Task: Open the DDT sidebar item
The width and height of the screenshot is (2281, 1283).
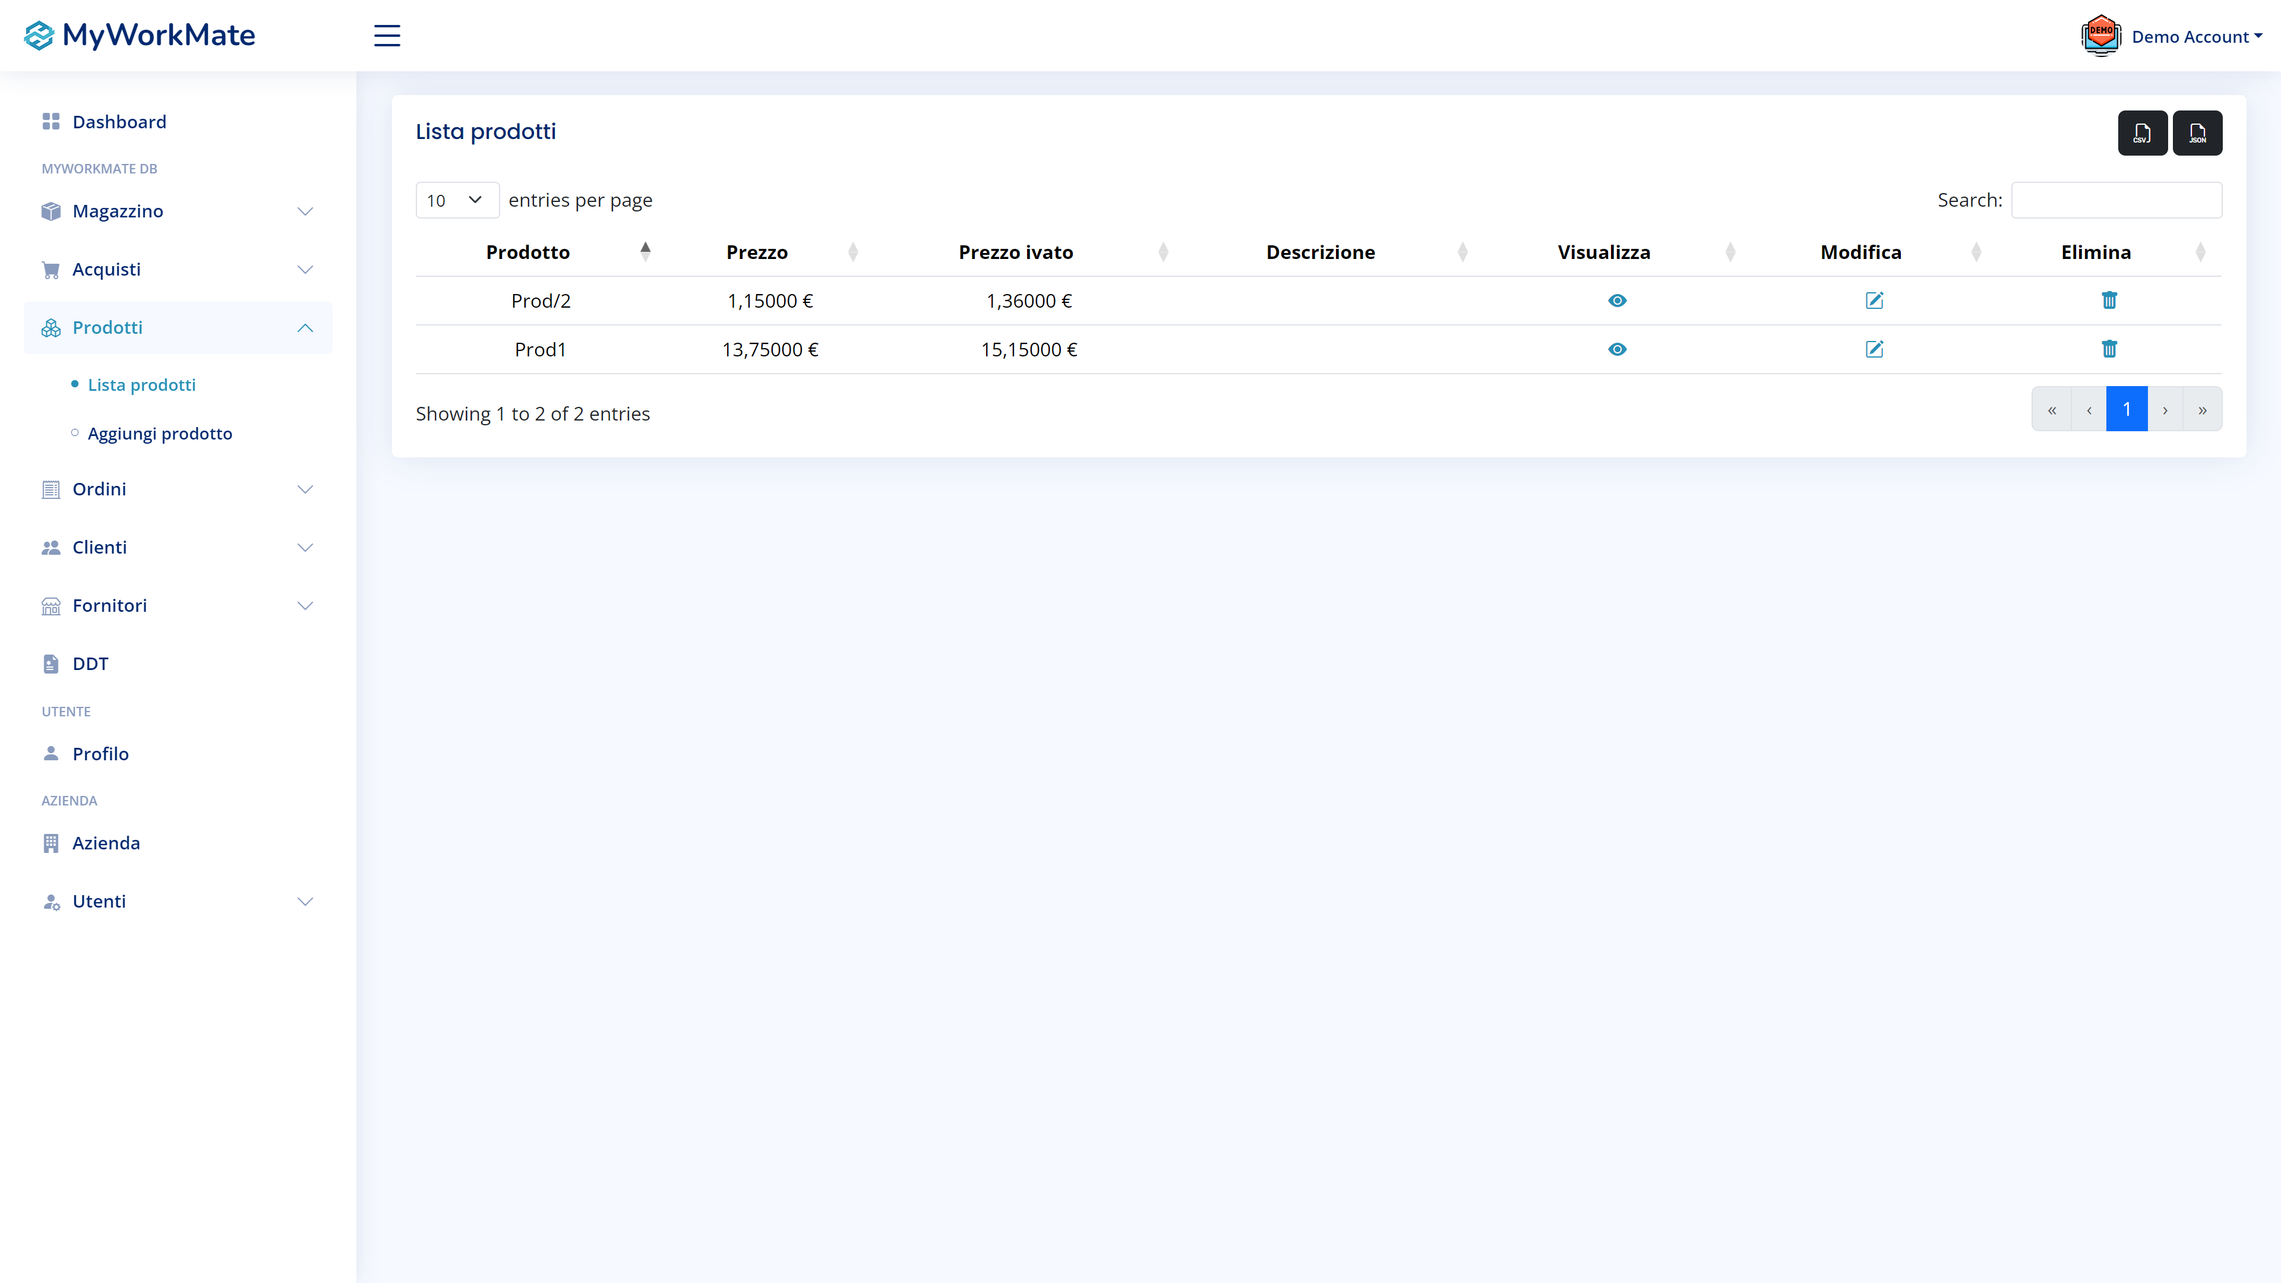Action: point(90,663)
